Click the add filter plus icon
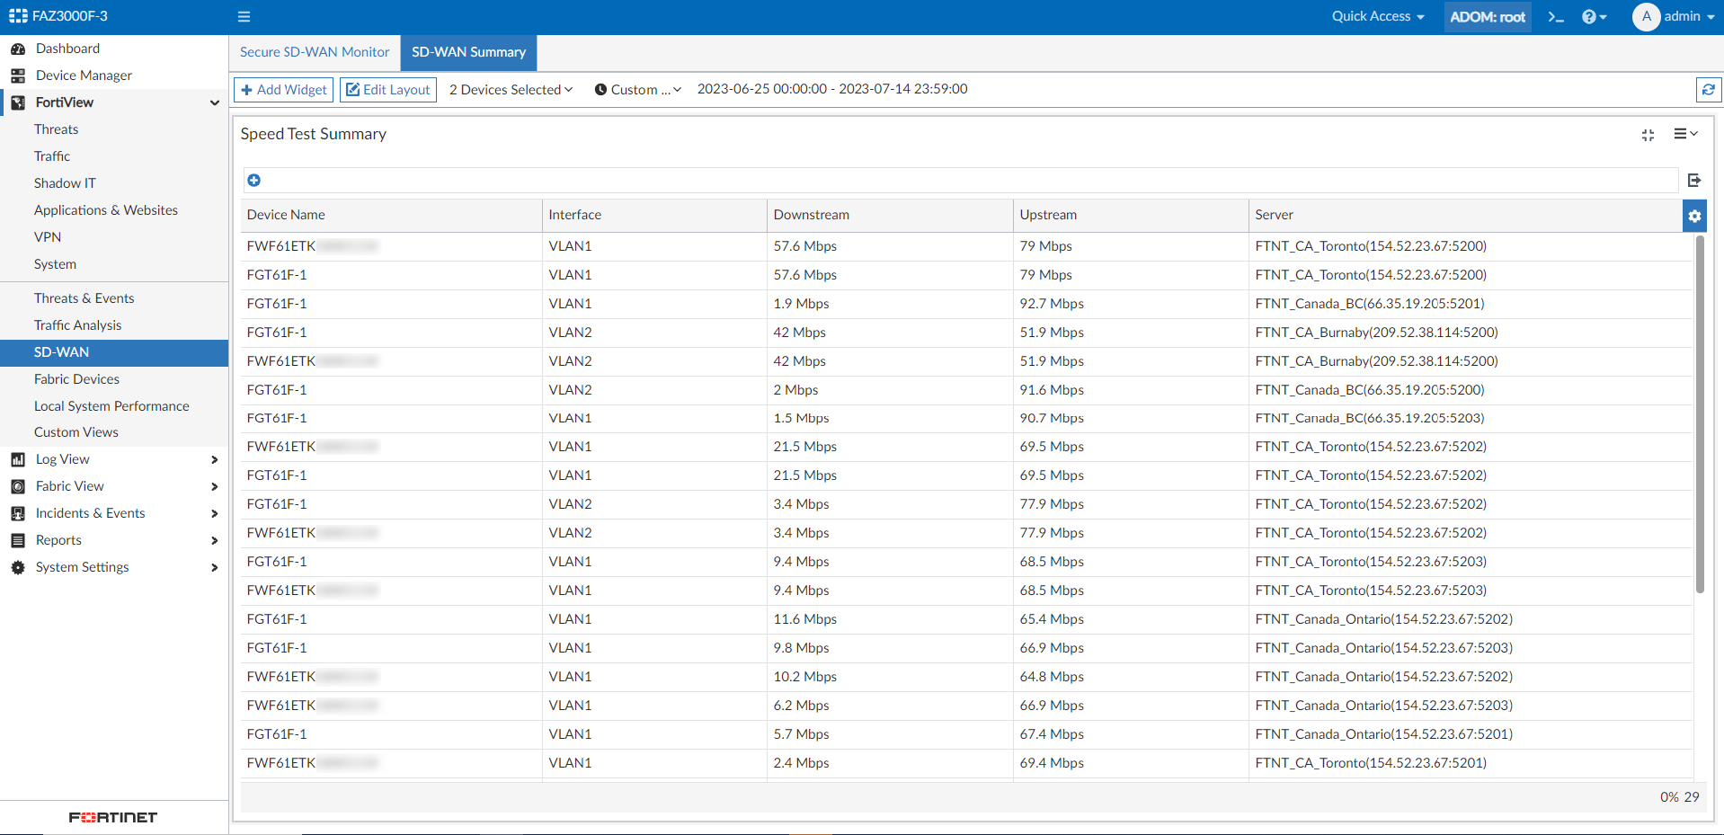The height and width of the screenshot is (835, 1724). [x=254, y=181]
